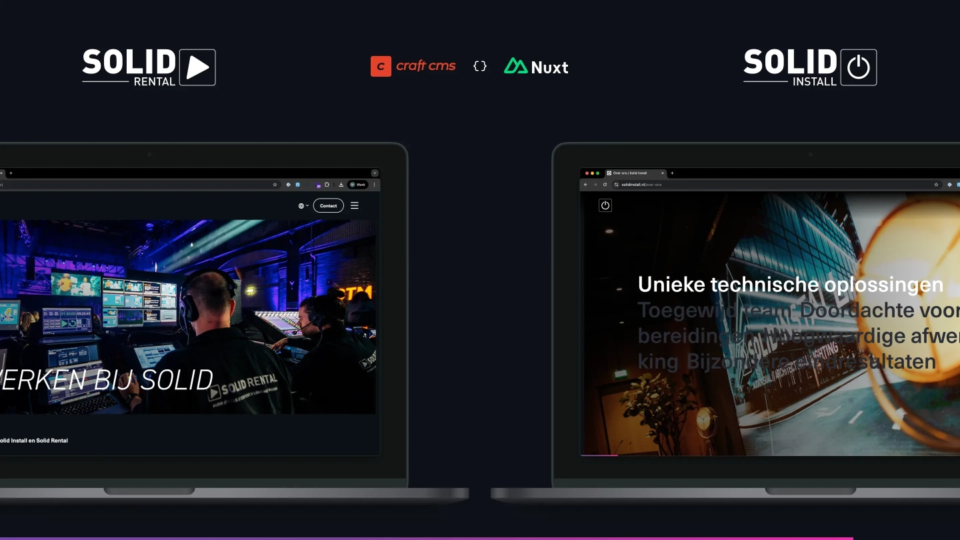Click the Contact button
The width and height of the screenshot is (960, 540).
[x=328, y=205]
